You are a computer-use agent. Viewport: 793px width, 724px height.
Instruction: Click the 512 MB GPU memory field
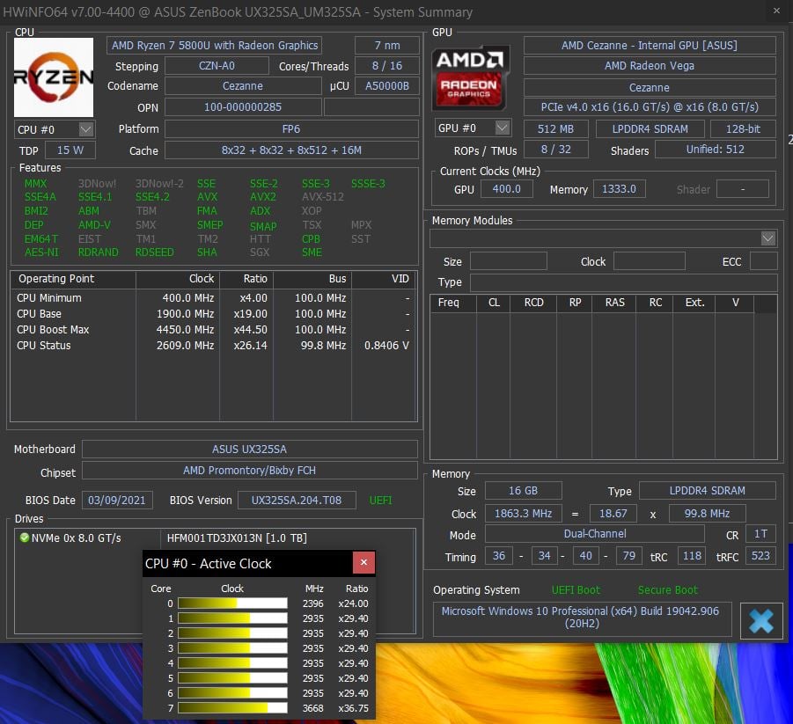coord(555,129)
